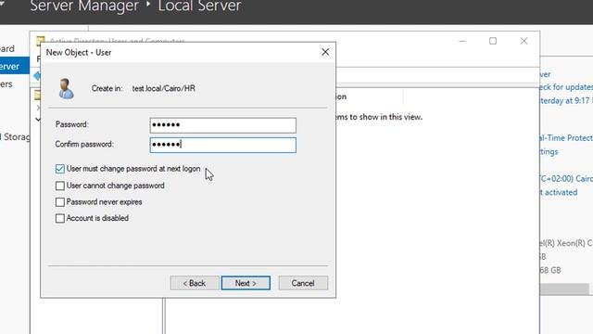Click the 'Not activated' product link
Screen dimensions: 593x334
[x=559, y=192]
